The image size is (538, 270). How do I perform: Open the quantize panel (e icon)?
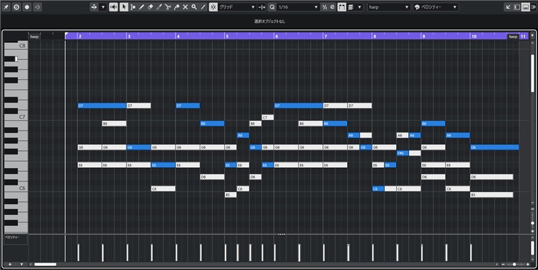click(x=332, y=7)
